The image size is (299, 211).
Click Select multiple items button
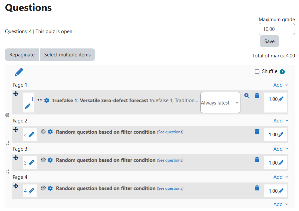(67, 55)
